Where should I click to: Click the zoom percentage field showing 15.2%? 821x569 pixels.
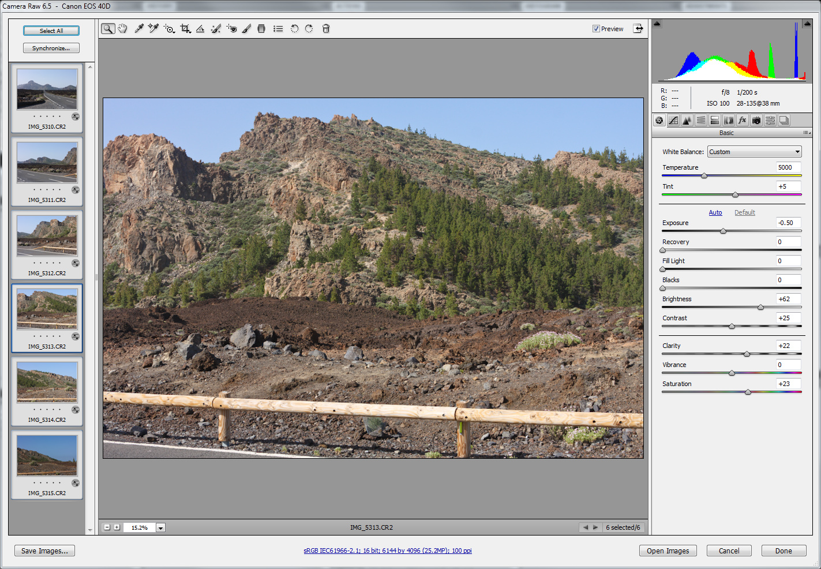coord(139,527)
